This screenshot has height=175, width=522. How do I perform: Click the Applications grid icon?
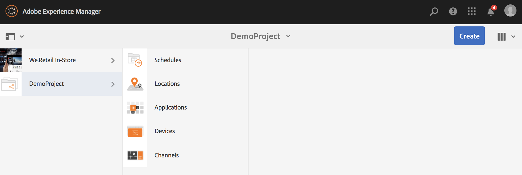(135, 108)
